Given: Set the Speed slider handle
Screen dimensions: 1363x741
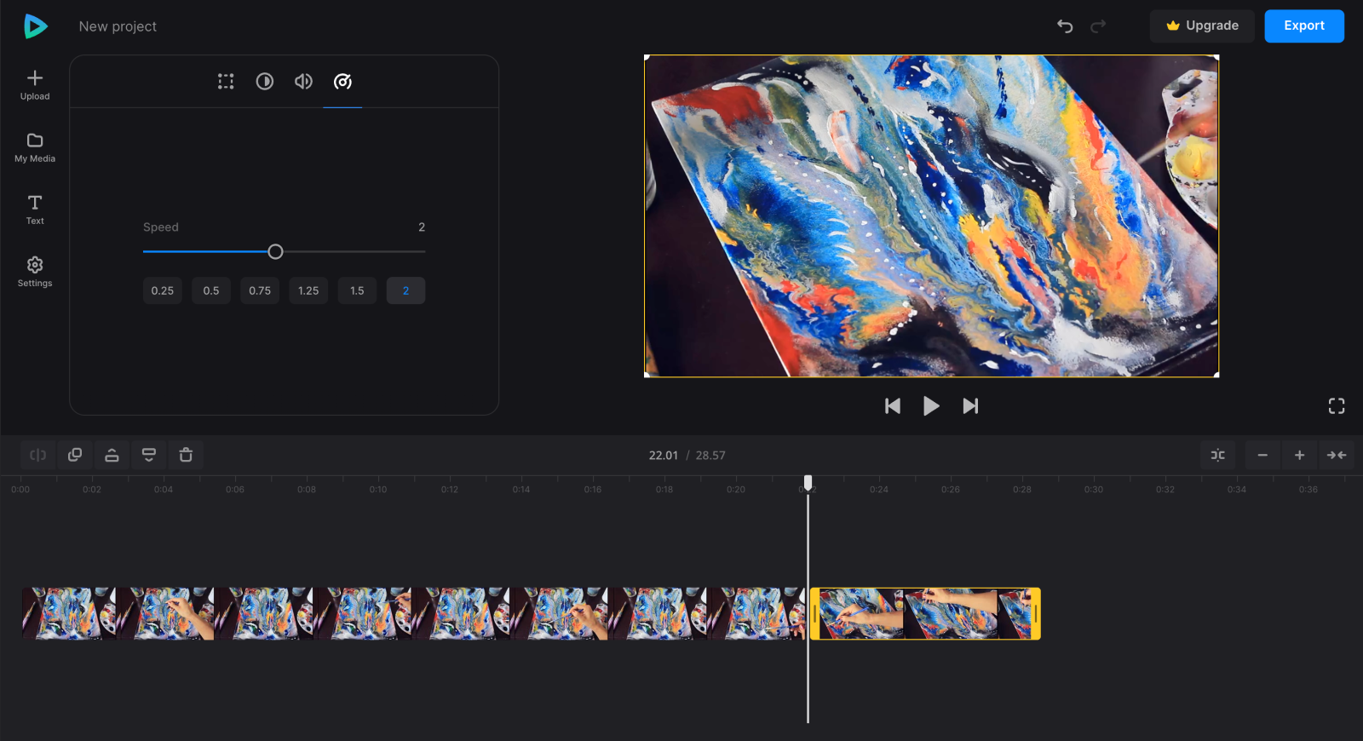Looking at the screenshot, I should click(x=275, y=252).
